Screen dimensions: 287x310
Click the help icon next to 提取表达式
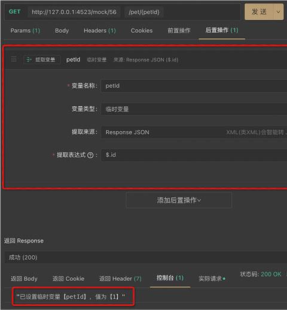tap(90, 155)
